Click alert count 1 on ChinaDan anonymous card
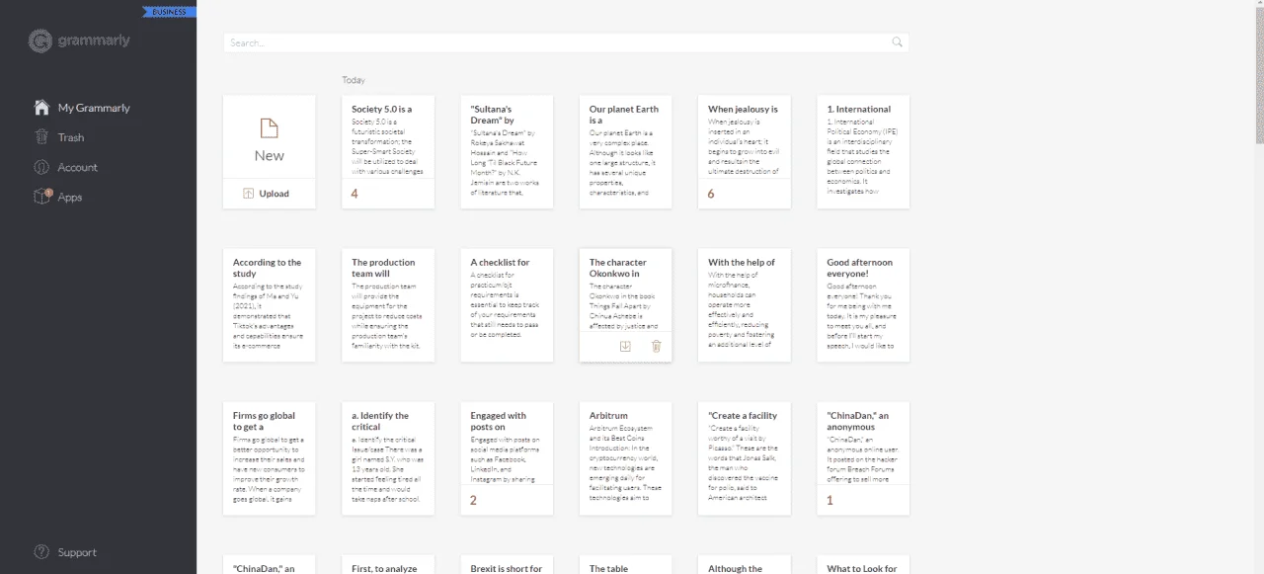 pyautogui.click(x=829, y=500)
